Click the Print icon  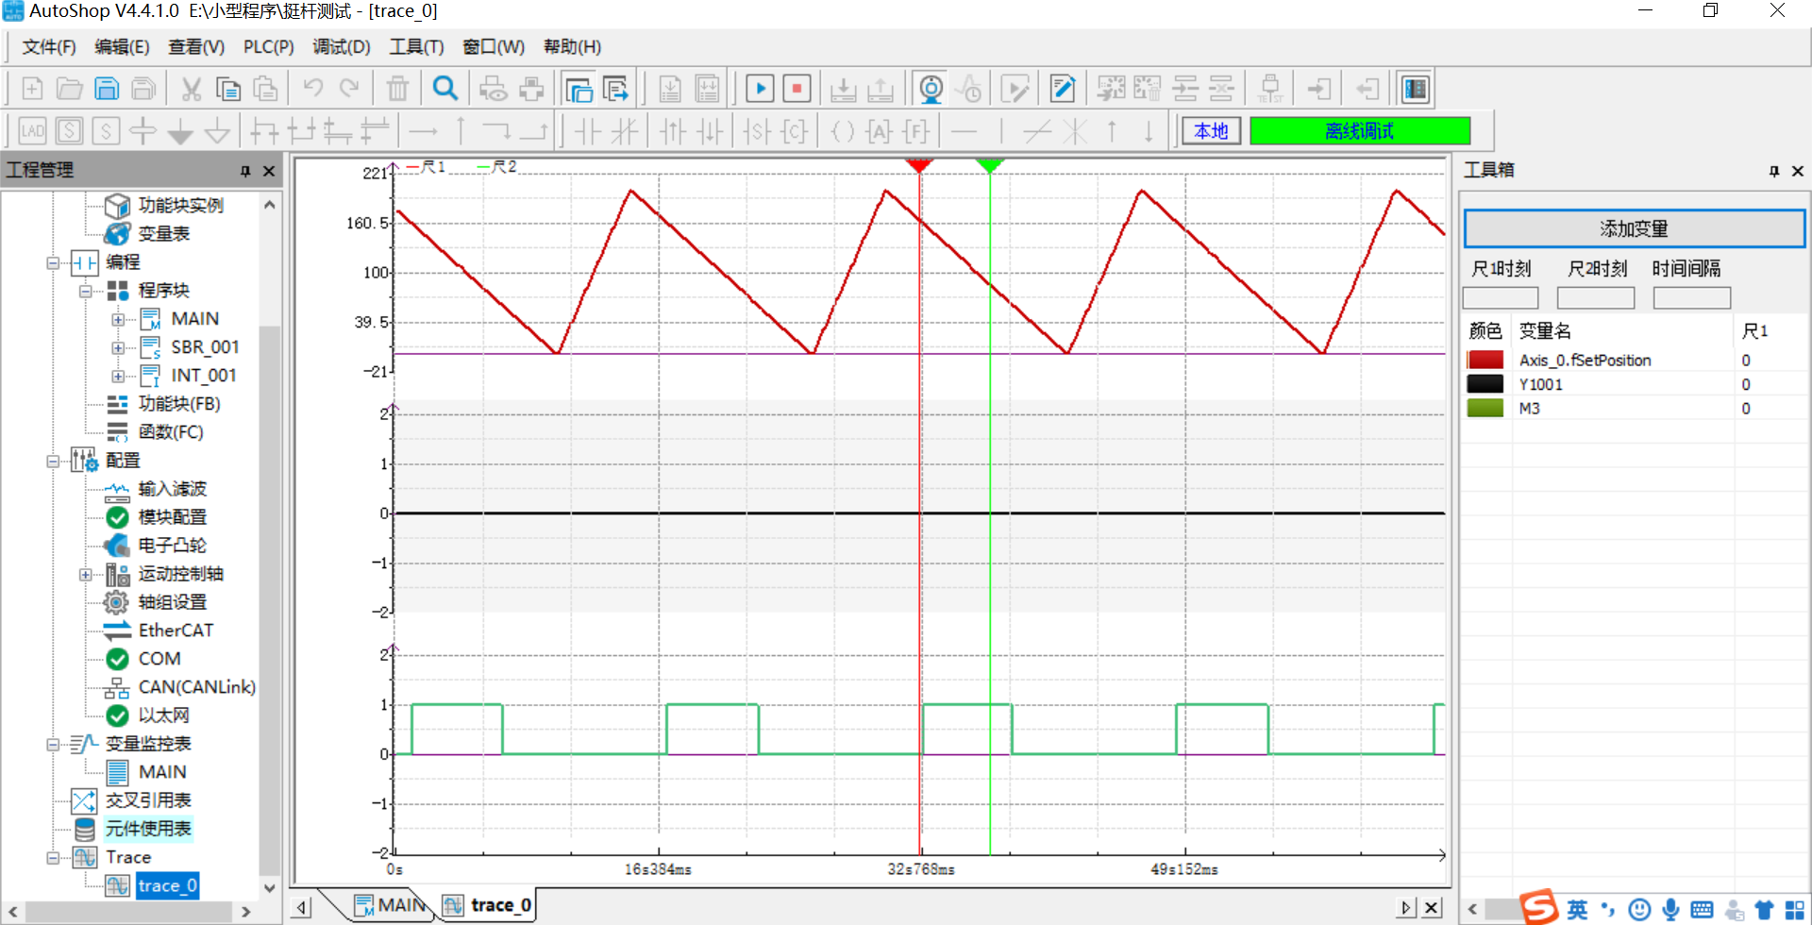tap(531, 89)
